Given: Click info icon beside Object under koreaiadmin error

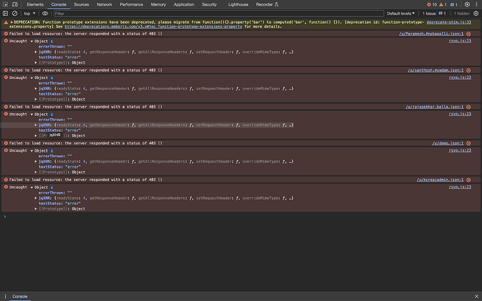Looking at the screenshot, I should [x=52, y=188].
